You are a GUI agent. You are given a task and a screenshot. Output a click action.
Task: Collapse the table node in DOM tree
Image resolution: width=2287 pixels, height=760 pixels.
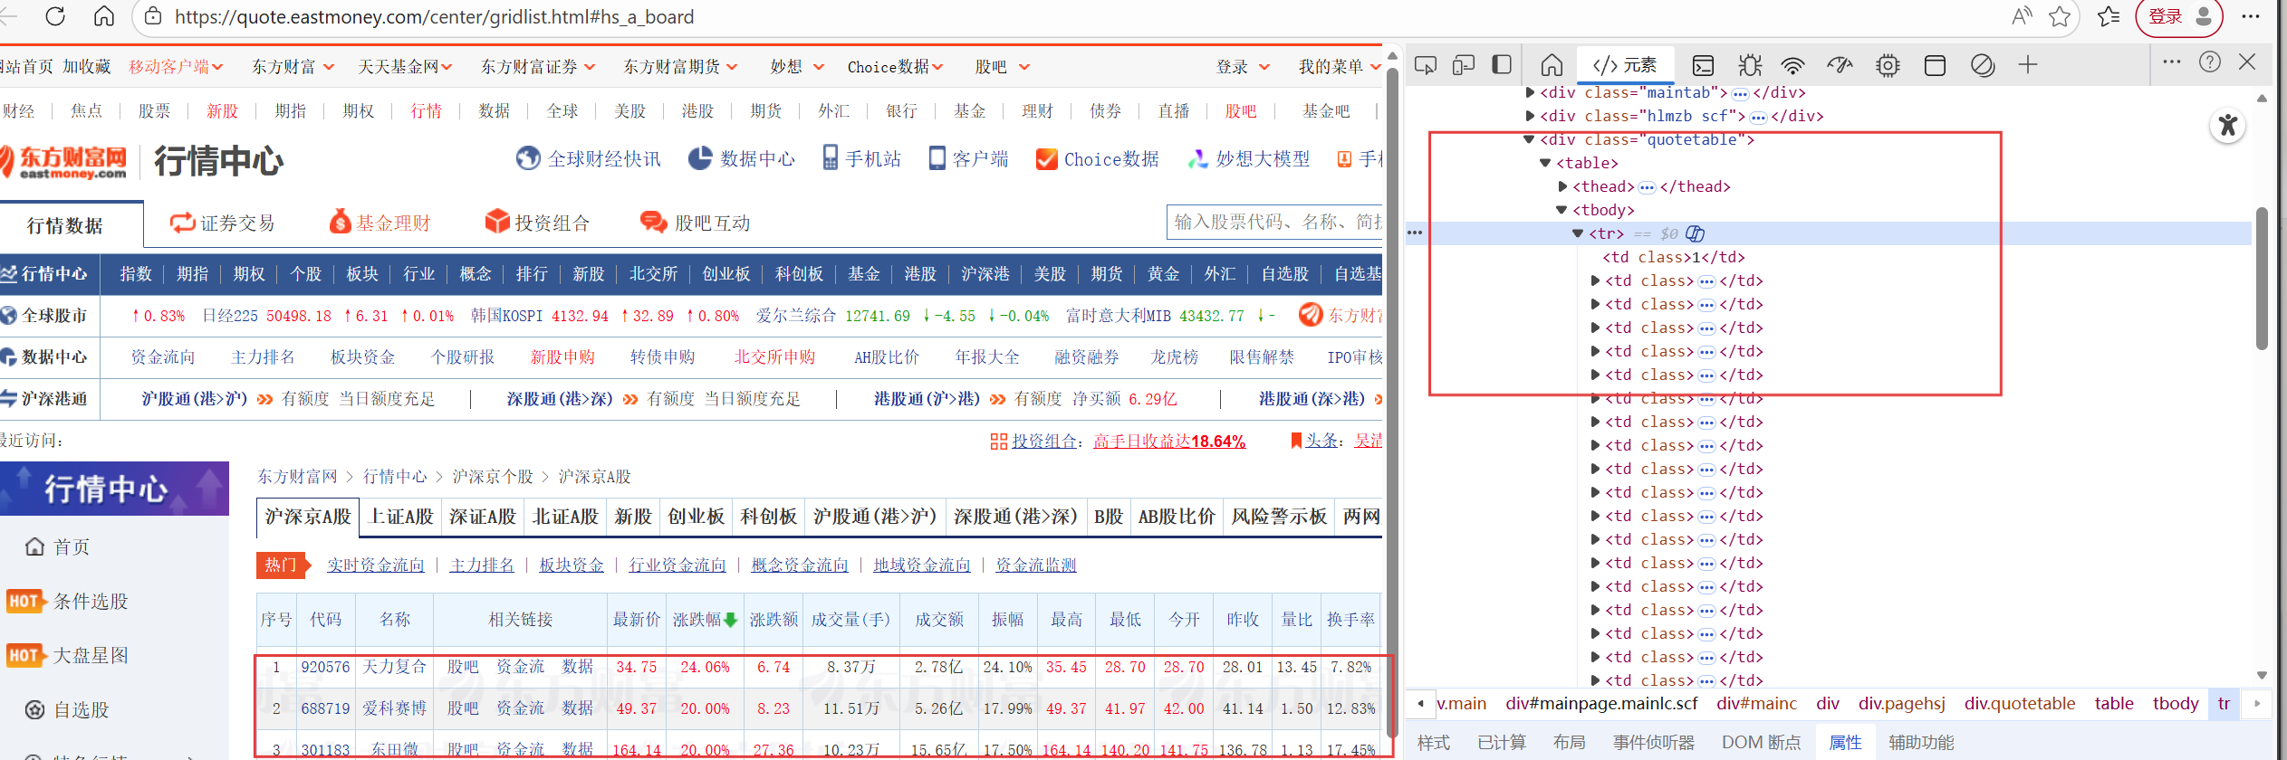(x=1545, y=163)
